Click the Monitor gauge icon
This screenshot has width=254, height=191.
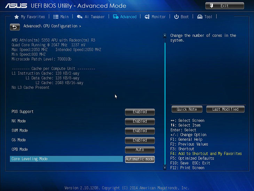tap(147, 17)
